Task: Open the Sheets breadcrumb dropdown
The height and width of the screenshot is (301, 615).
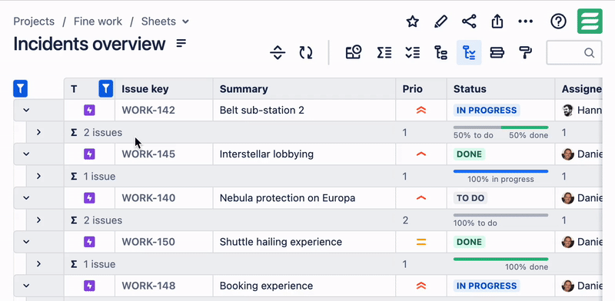Action: coord(165,21)
